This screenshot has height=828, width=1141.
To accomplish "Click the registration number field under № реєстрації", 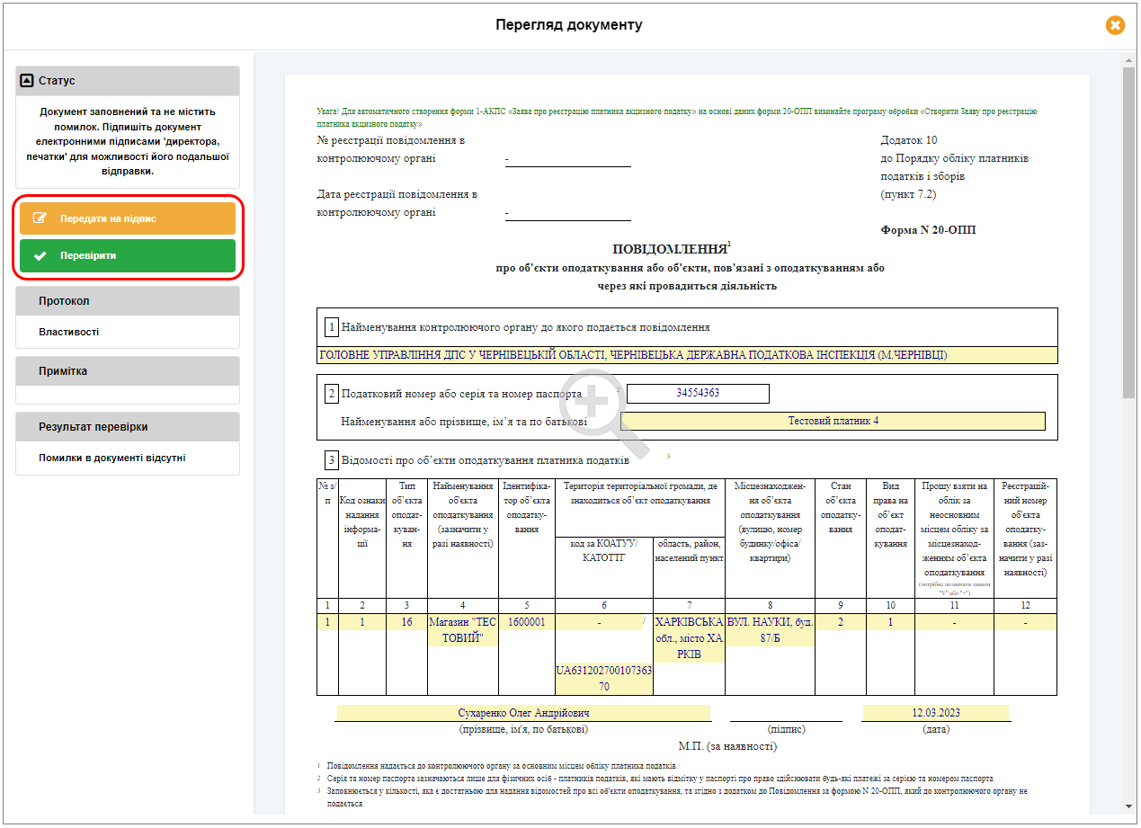I will pos(568,159).
